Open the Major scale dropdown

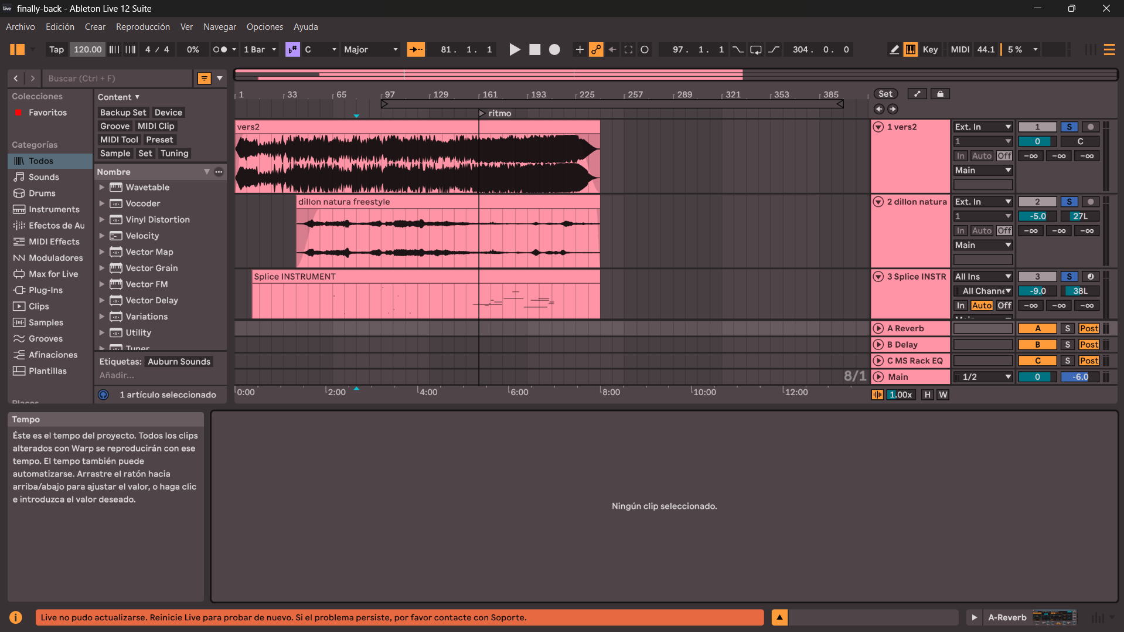370,50
